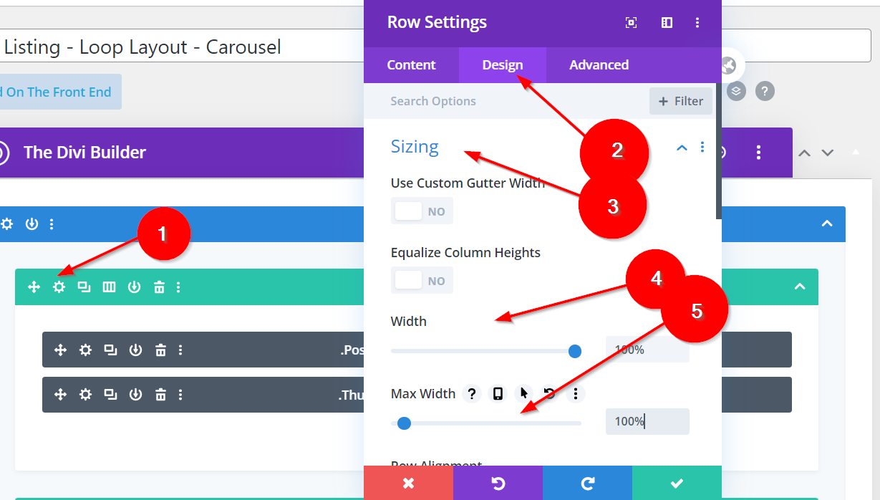
Task: Duplicate the green row
Action: (84, 287)
